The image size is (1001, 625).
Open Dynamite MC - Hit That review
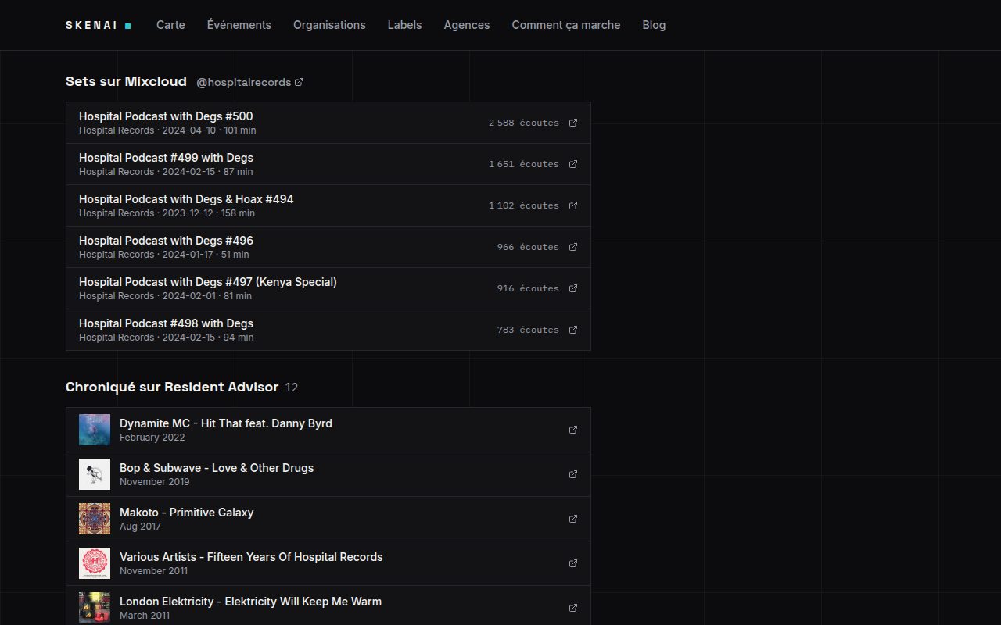pos(328,430)
